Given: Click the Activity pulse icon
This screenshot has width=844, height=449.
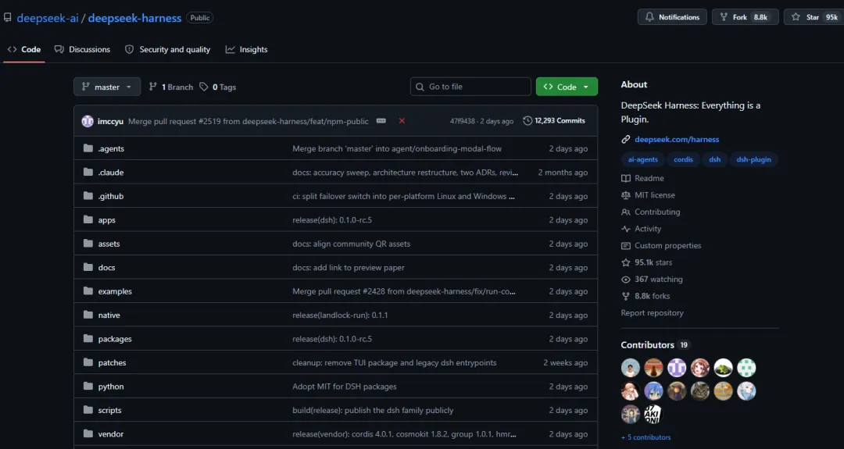Looking at the screenshot, I should (625, 229).
